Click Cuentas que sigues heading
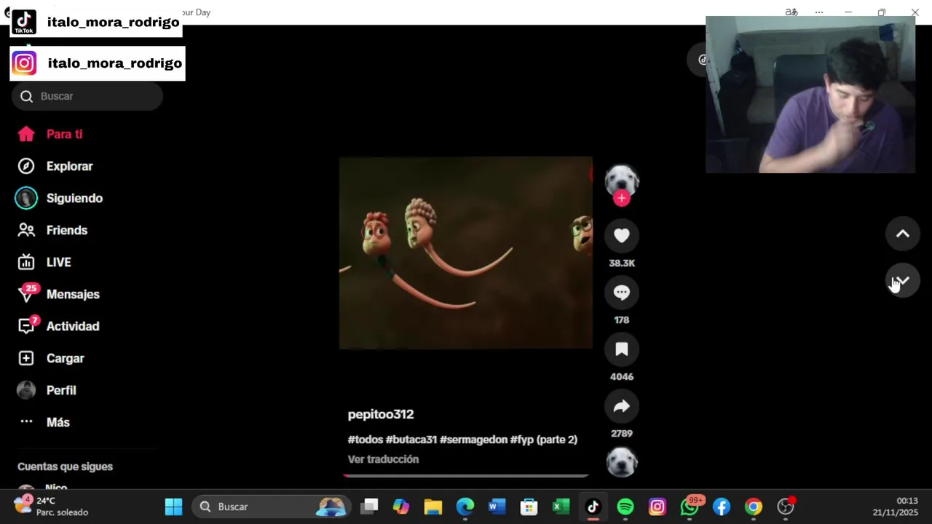 pos(65,467)
